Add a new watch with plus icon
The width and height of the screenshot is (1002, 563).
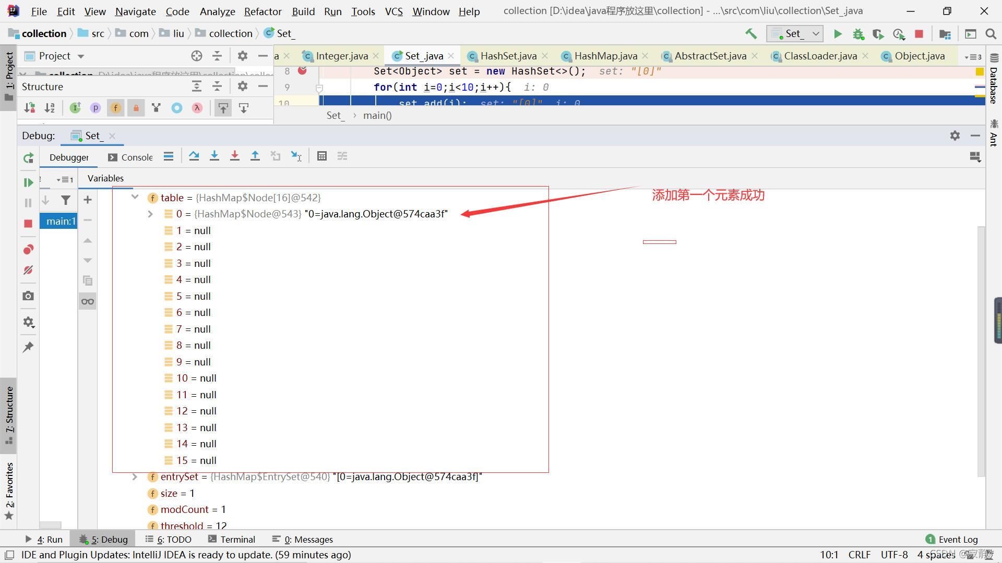click(88, 200)
